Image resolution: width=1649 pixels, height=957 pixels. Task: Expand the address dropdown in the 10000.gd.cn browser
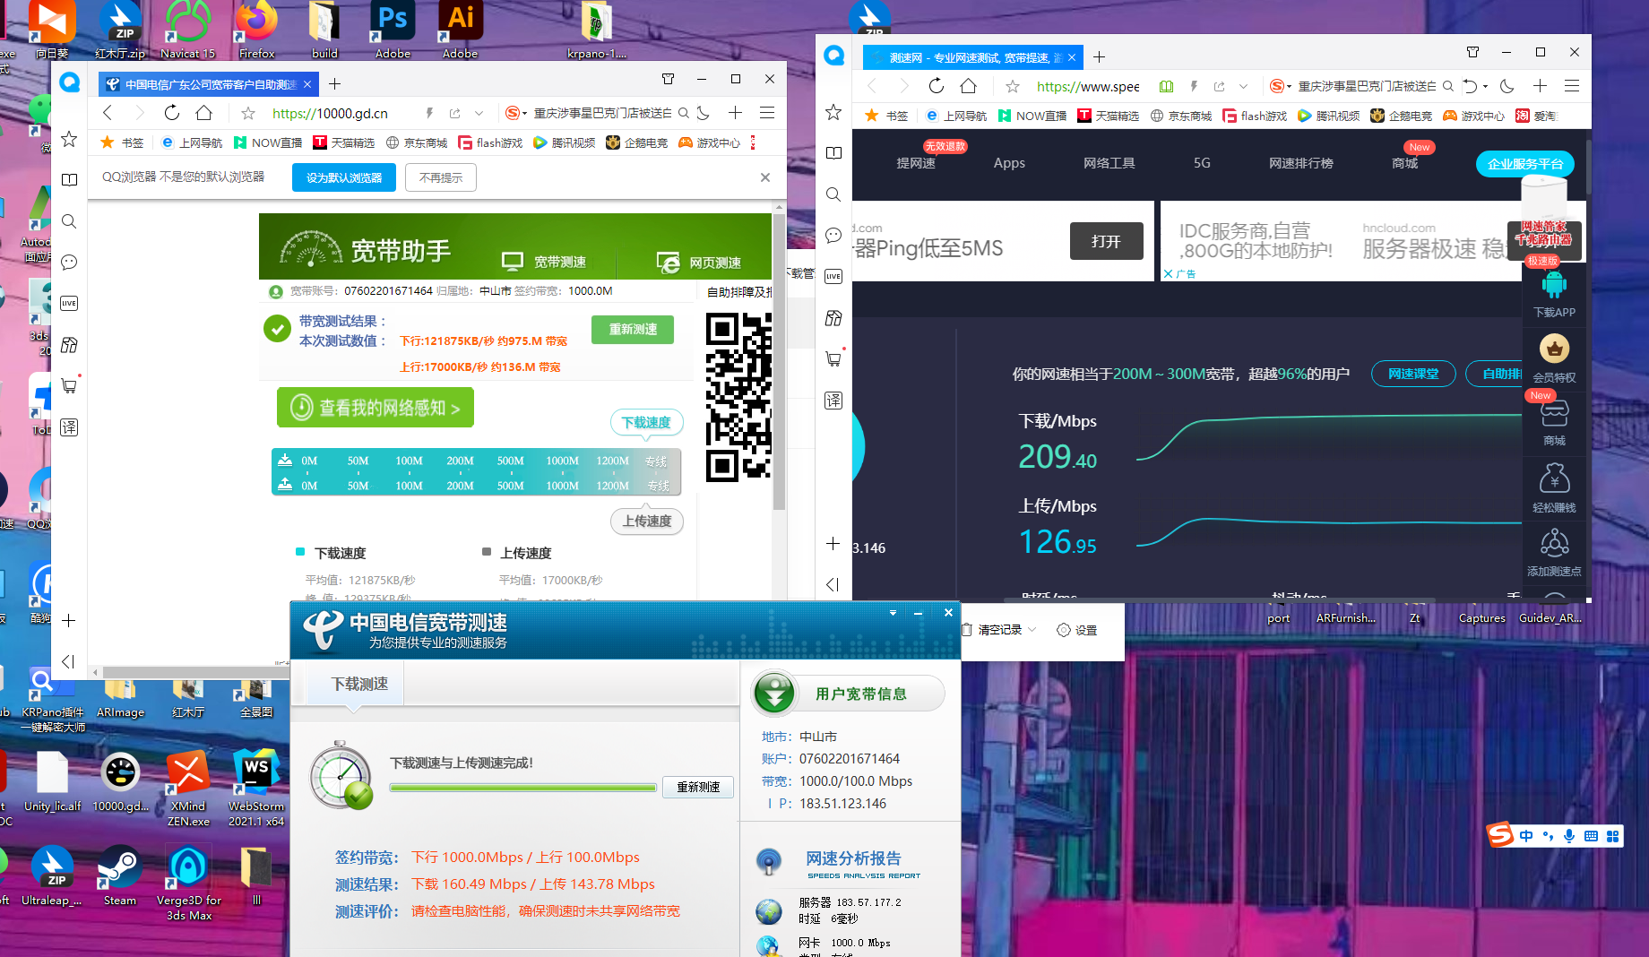(x=479, y=113)
